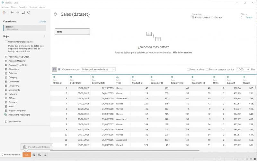Click the forward redo arrow

pyautogui.click(x=18, y=12)
